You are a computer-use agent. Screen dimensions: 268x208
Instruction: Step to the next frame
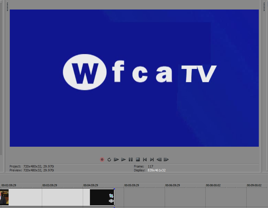[x=166, y=159]
